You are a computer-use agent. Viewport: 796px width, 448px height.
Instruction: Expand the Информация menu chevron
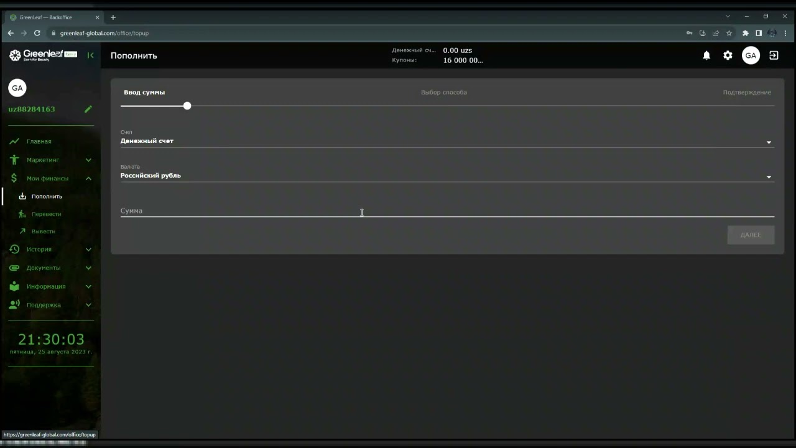coord(88,286)
